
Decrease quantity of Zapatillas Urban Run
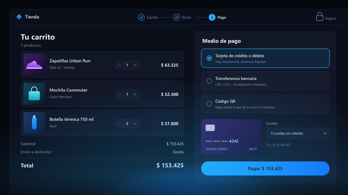(120, 65)
